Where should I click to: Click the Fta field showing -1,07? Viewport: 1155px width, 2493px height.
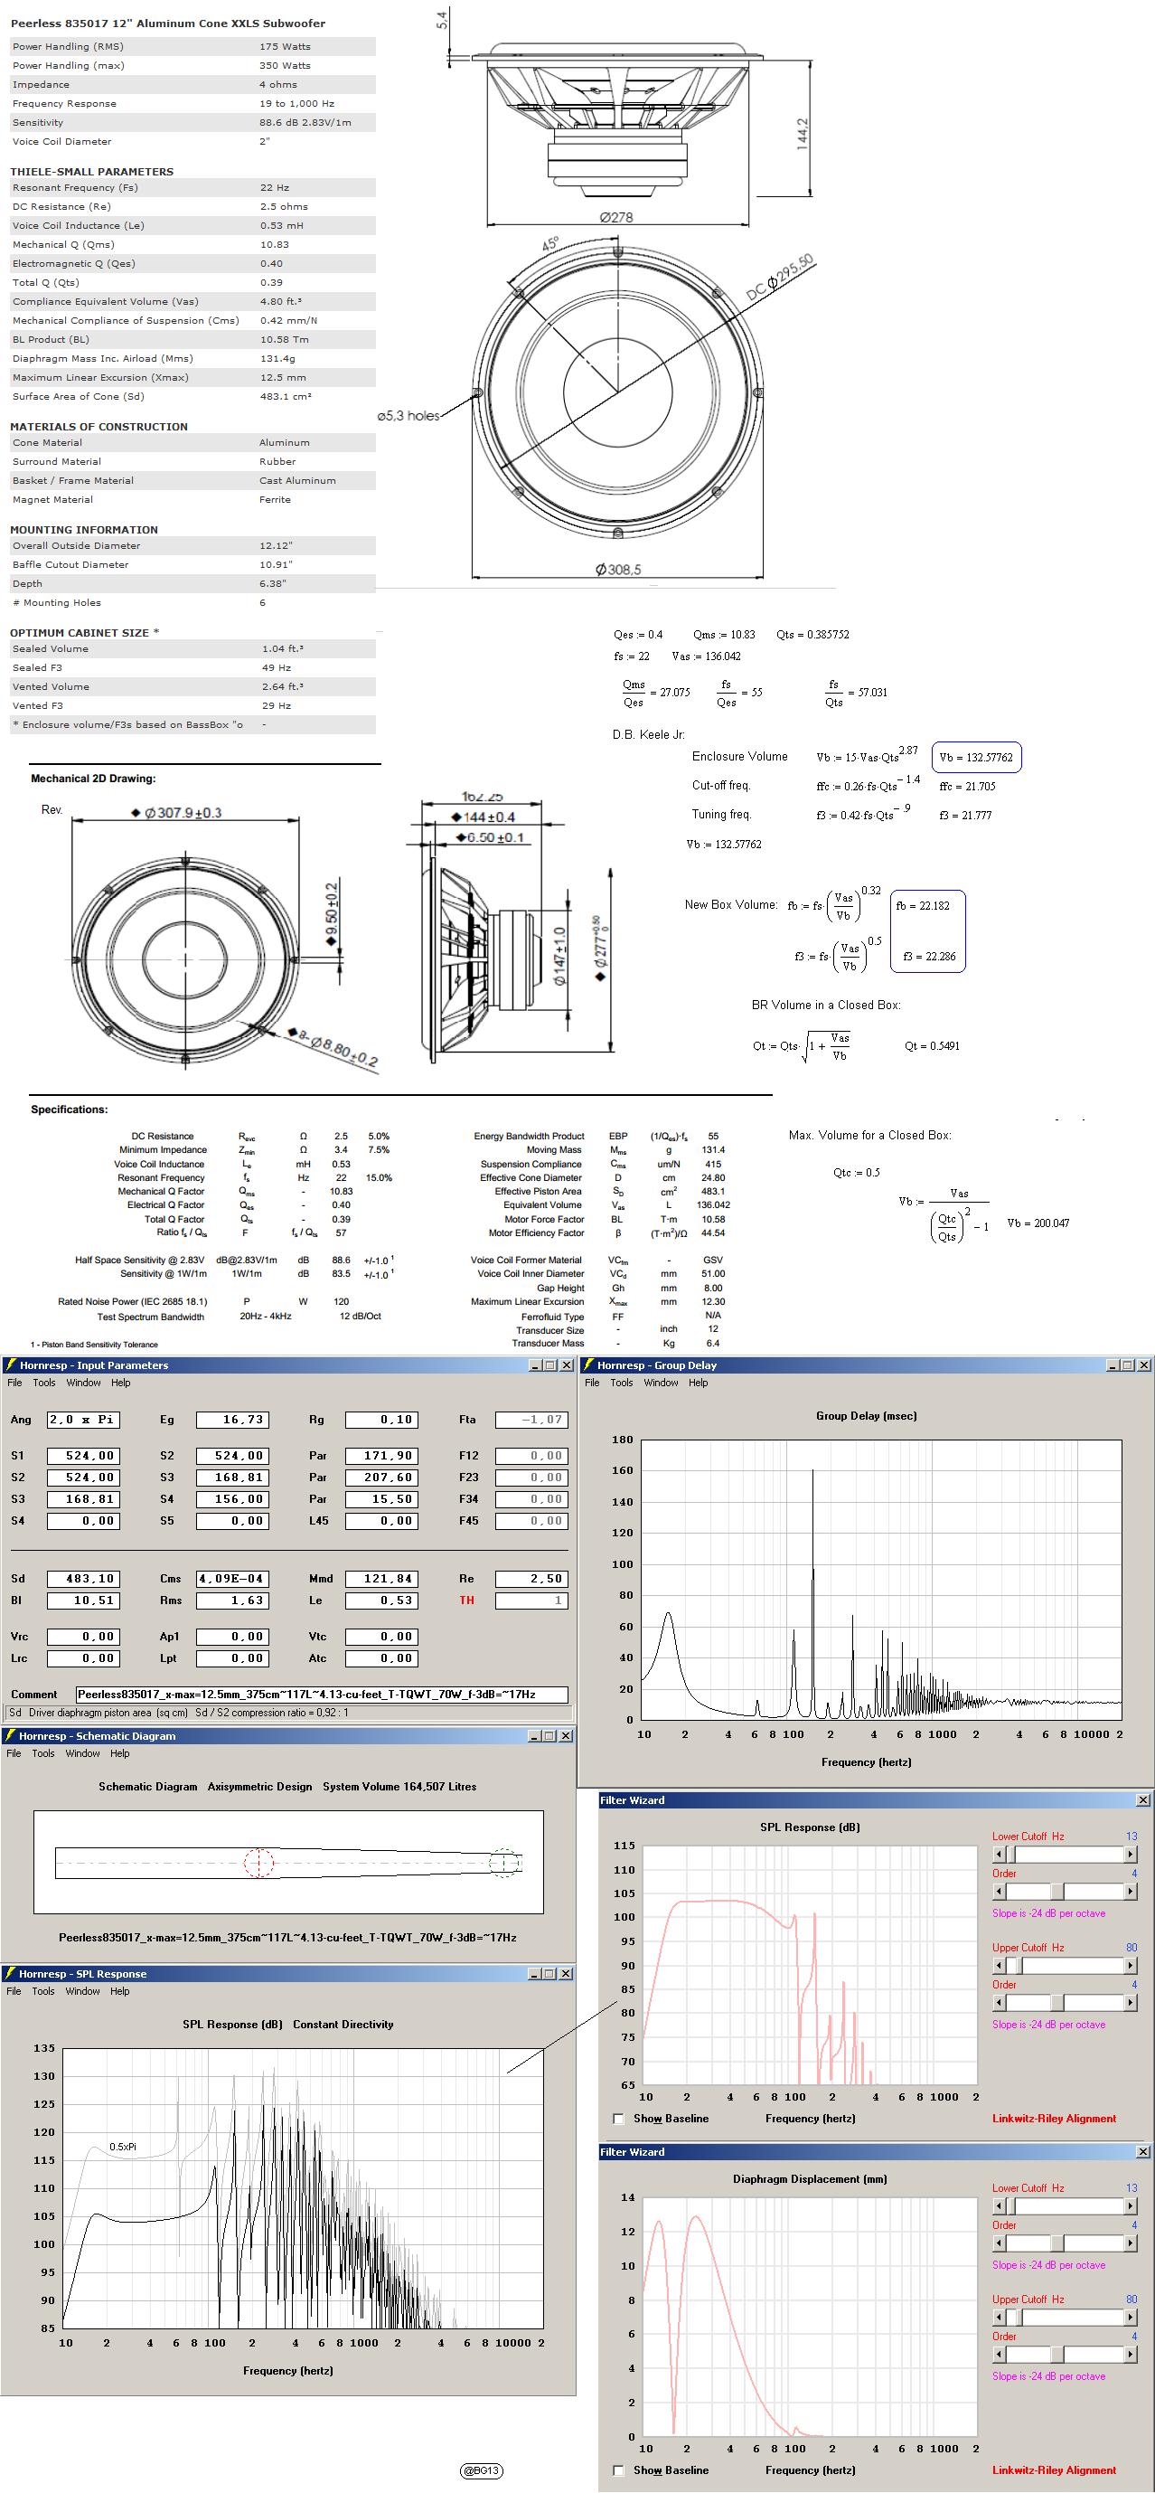click(x=531, y=1420)
